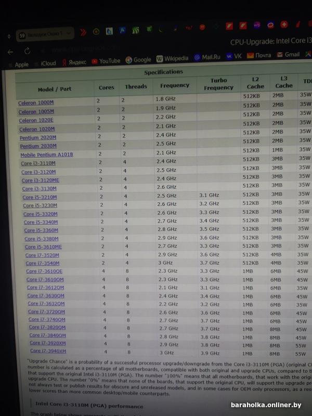Switch to the tab with green striped icon

(136, 30)
